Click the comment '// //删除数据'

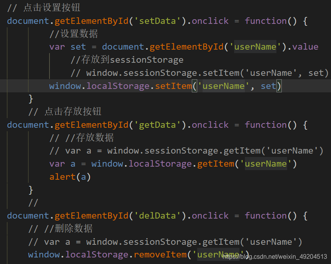point(60,229)
